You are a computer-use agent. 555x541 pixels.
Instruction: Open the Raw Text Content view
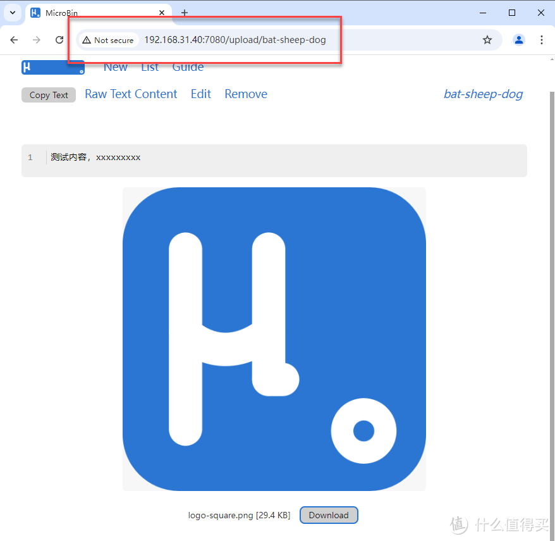click(x=130, y=94)
